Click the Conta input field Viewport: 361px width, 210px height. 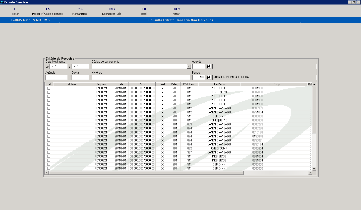[81, 78]
